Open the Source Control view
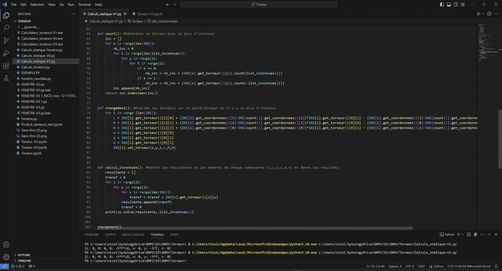The image size is (502, 271). pos(6,41)
